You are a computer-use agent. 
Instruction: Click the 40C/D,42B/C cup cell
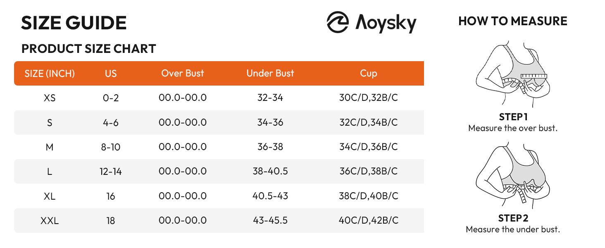(368, 220)
